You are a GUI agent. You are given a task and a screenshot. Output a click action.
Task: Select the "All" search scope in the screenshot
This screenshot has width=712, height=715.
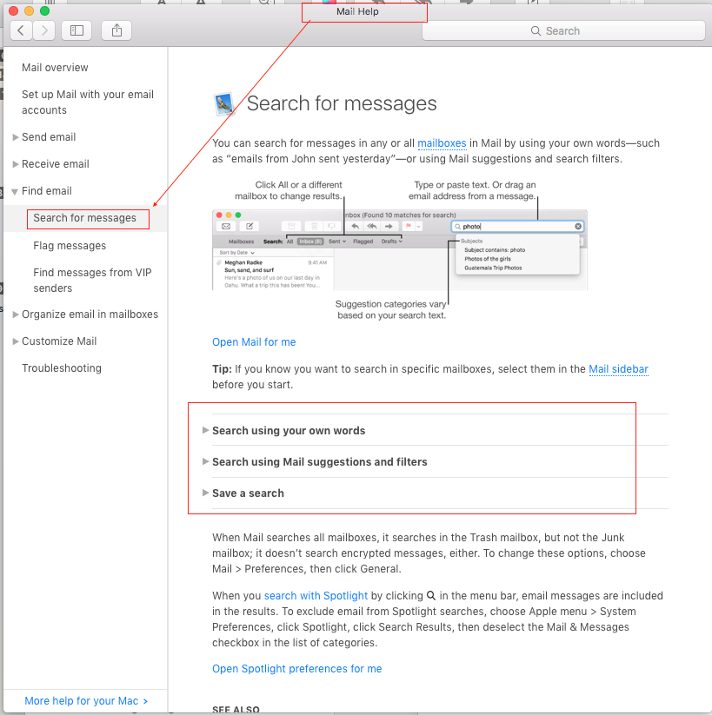pos(289,242)
